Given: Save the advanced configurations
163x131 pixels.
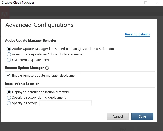Looking at the screenshot, I should point(142,116).
